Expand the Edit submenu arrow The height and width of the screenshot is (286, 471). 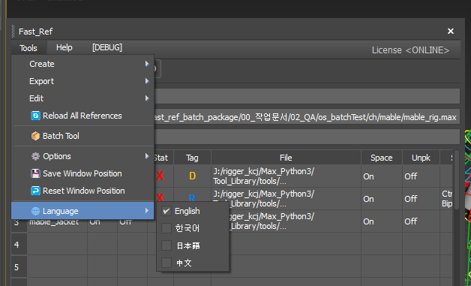click(147, 98)
